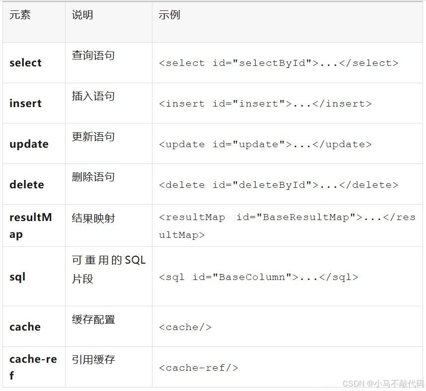Click the selectById code example
The width and height of the screenshot is (426, 391).
coord(279,63)
